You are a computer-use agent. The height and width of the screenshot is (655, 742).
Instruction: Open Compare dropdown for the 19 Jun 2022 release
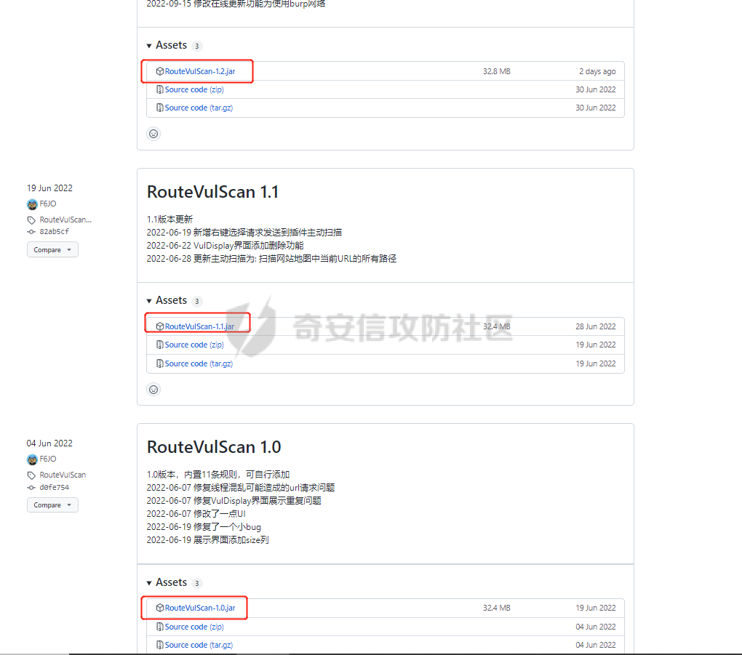click(52, 249)
